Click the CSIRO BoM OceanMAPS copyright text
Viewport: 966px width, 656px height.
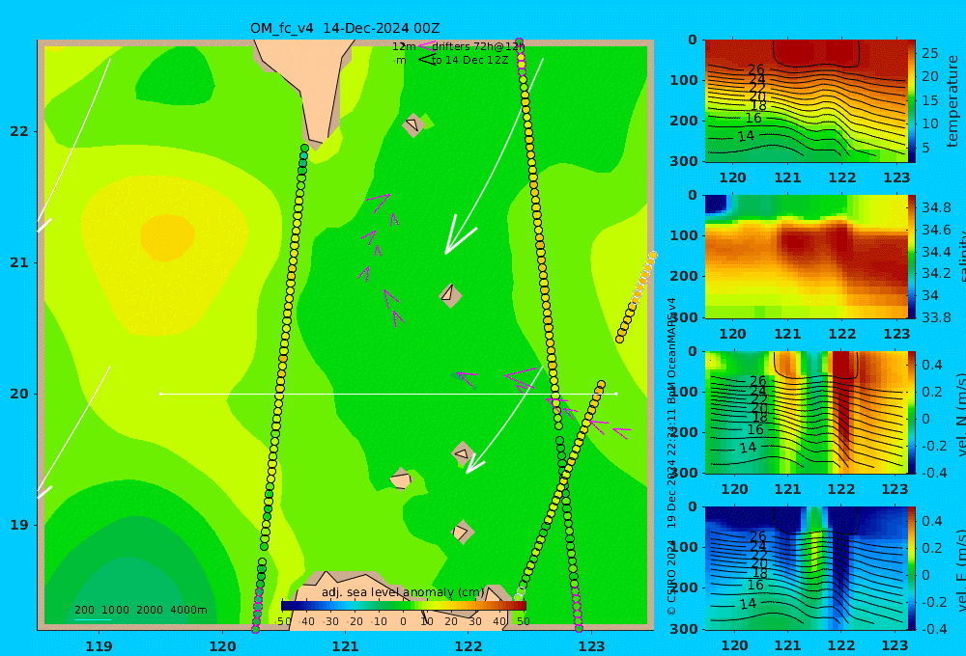click(x=671, y=456)
